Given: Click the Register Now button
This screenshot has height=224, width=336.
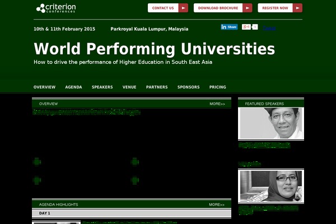Looking at the screenshot, I should [280, 8].
